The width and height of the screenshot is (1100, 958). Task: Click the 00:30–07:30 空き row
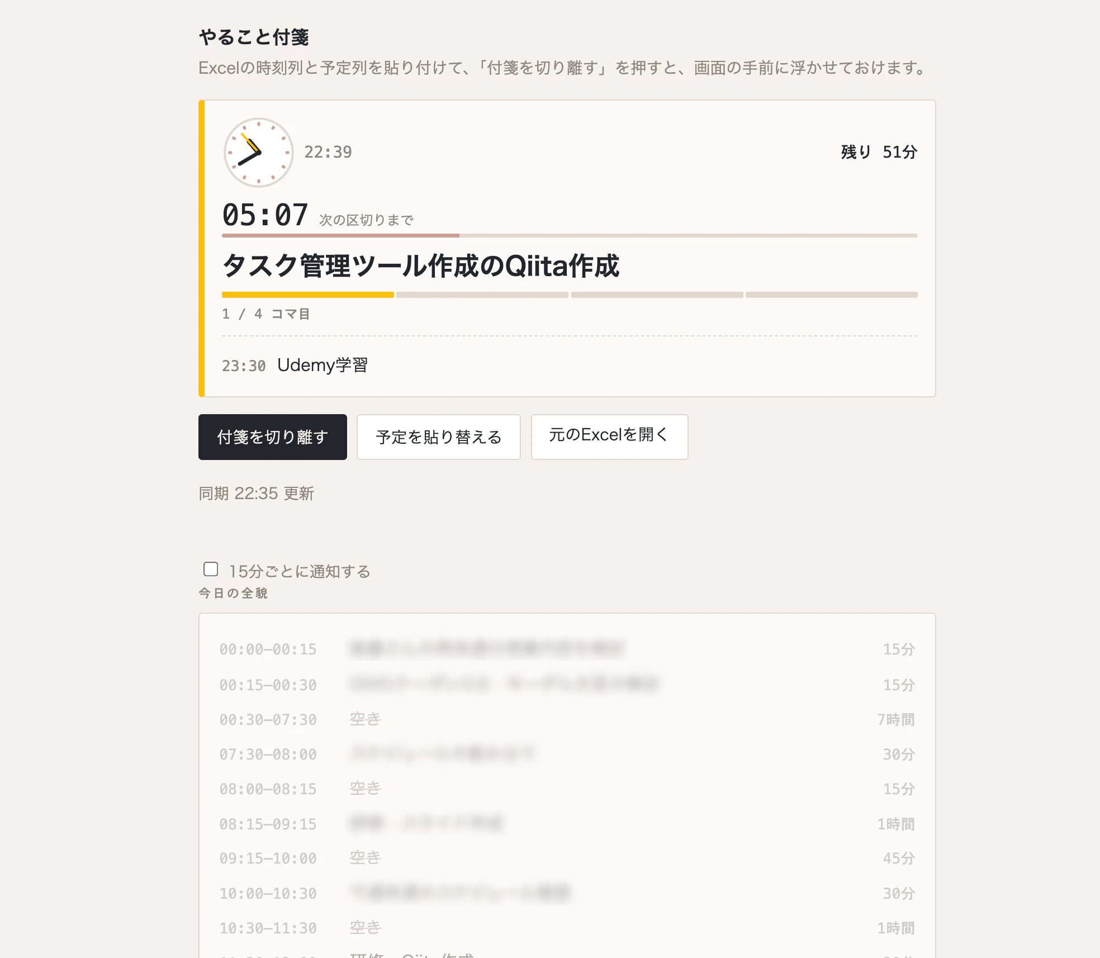(x=567, y=719)
